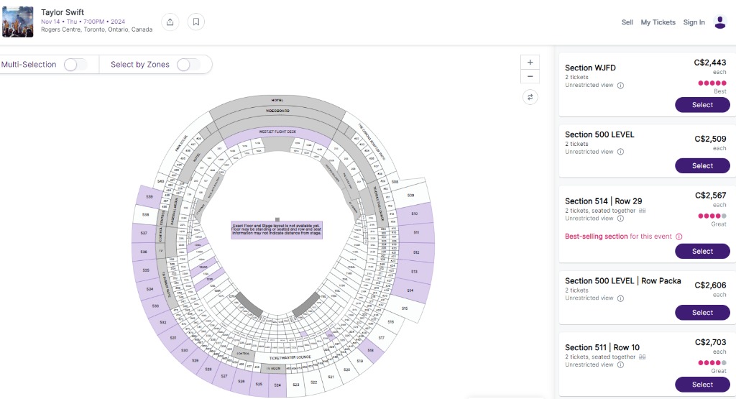Zoom out of the seat map
The width and height of the screenshot is (736, 399).
(x=530, y=76)
